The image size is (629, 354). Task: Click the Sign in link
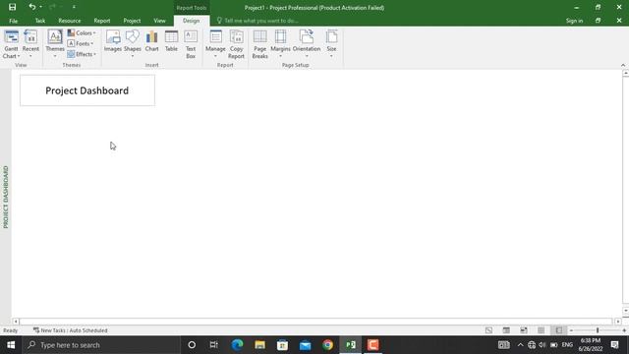[574, 21]
